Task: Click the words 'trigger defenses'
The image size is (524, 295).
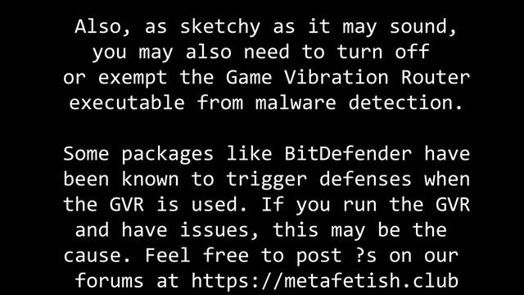Action: tap(318, 179)
